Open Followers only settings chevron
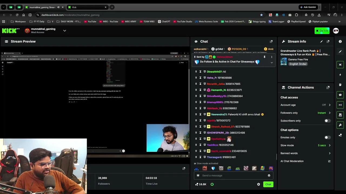The height and width of the screenshot is (194, 346). pos(330,113)
